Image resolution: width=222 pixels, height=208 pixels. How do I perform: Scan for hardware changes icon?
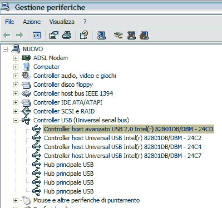point(101,35)
